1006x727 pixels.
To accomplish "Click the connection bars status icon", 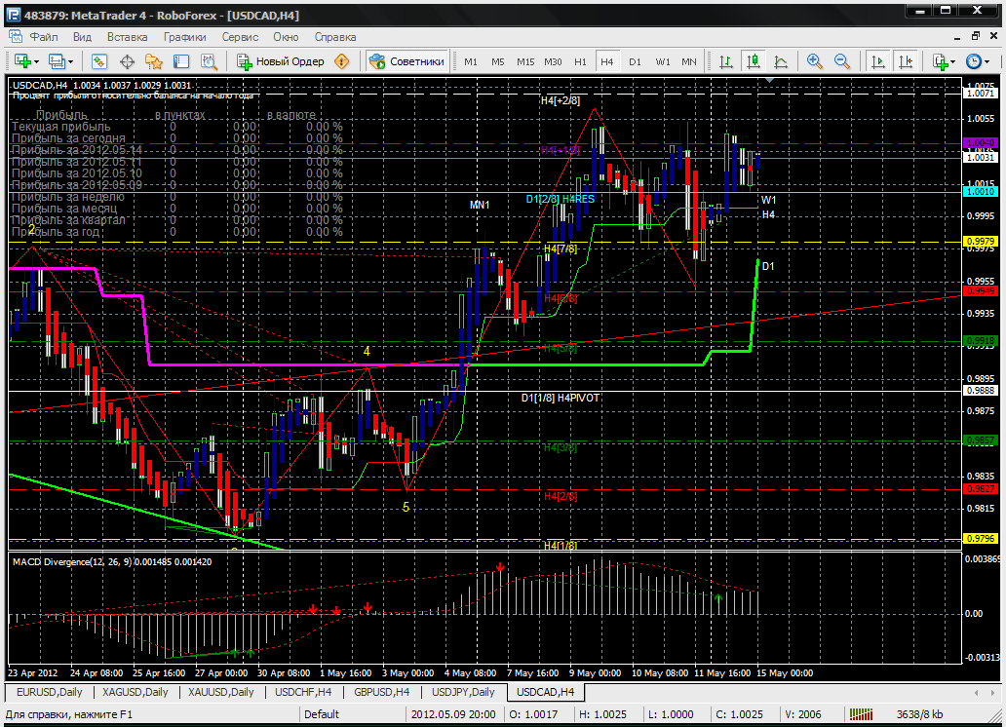I will (x=862, y=714).
